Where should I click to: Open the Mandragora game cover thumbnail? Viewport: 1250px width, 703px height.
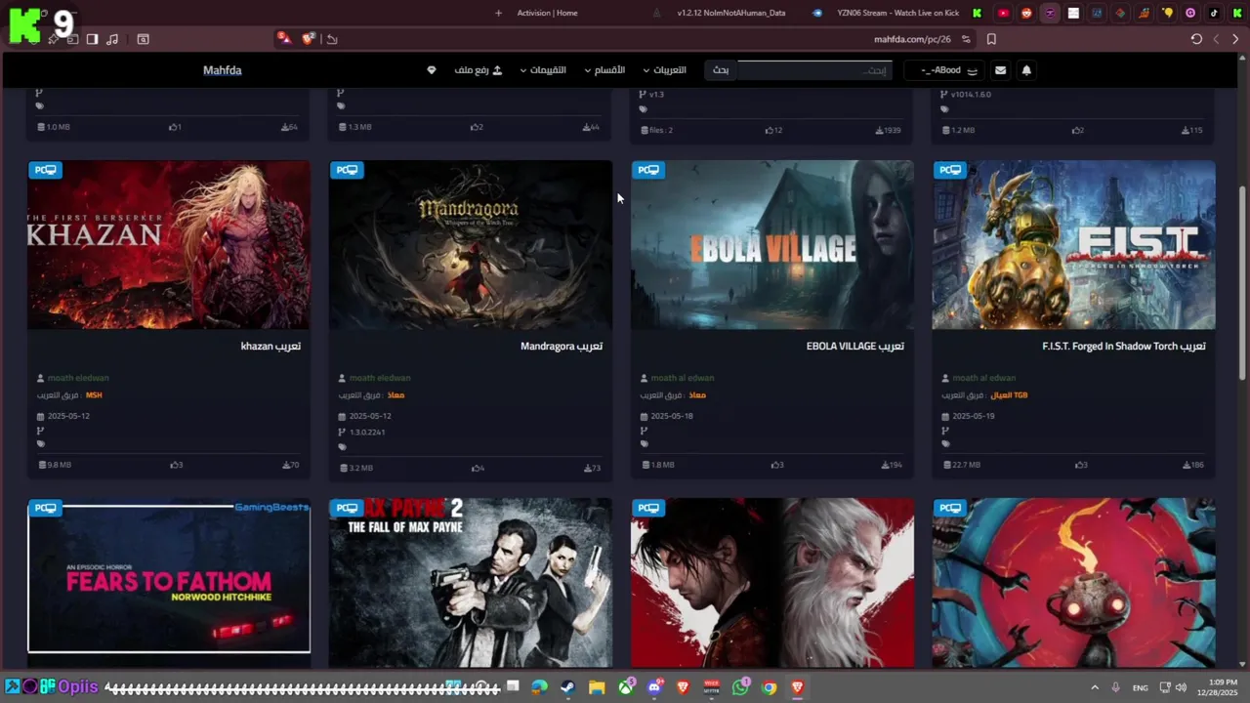pos(471,245)
